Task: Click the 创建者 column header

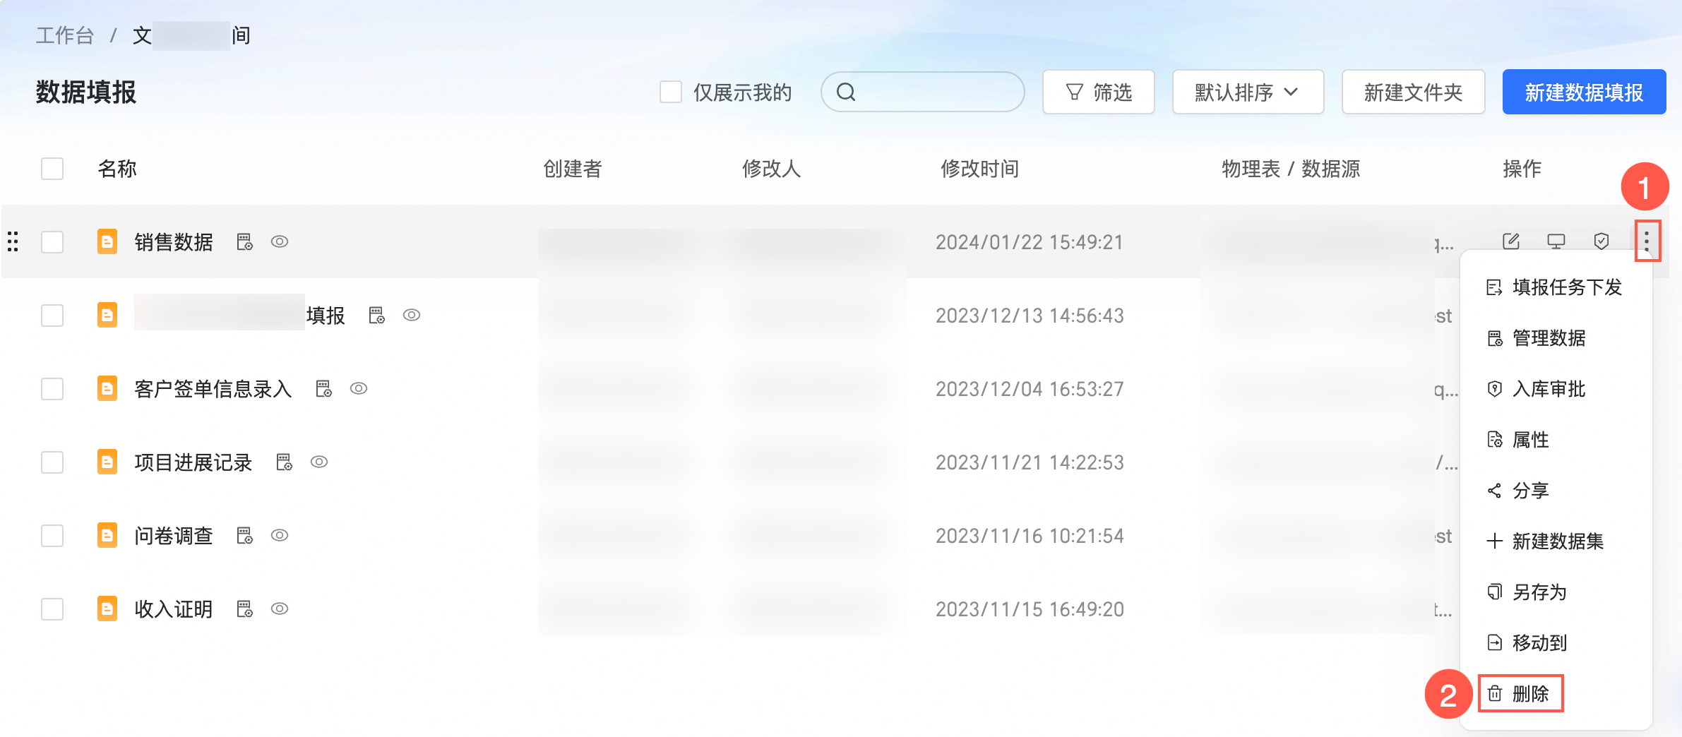Action: point(572,169)
